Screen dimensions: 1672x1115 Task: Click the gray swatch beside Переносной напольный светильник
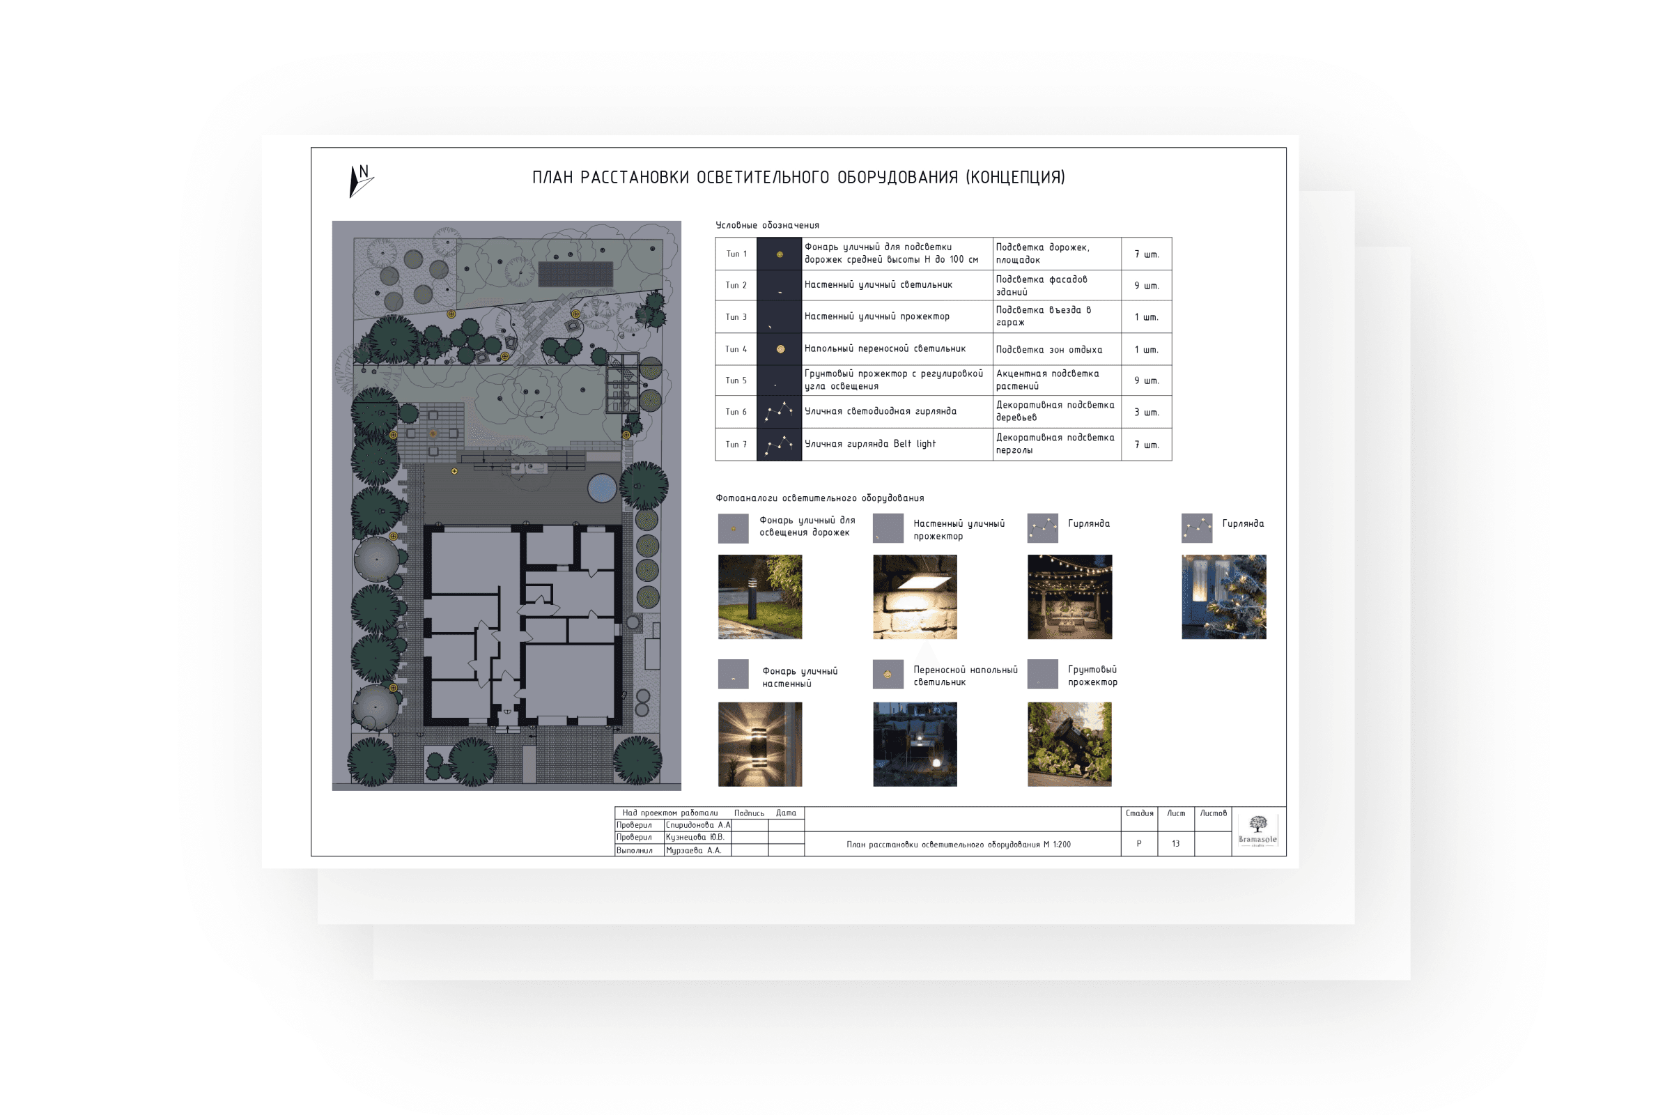(x=888, y=674)
